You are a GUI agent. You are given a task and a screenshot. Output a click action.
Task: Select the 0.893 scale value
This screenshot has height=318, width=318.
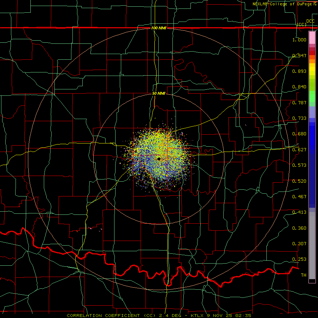pyautogui.click(x=299, y=71)
